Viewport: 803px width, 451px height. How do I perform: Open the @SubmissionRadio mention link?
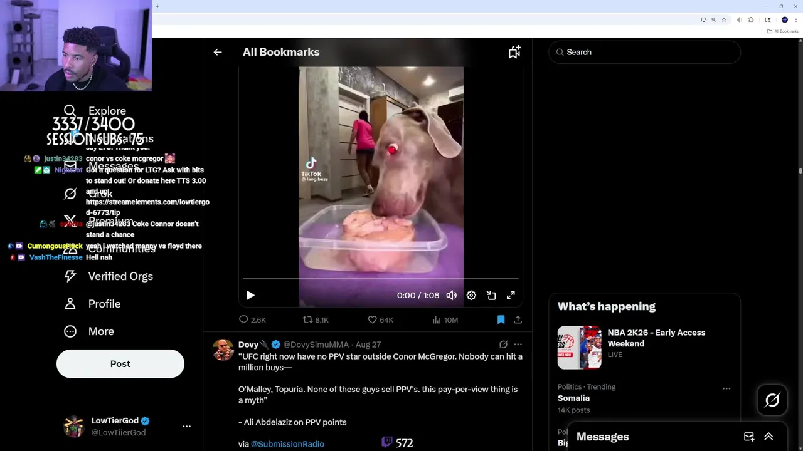tap(287, 444)
